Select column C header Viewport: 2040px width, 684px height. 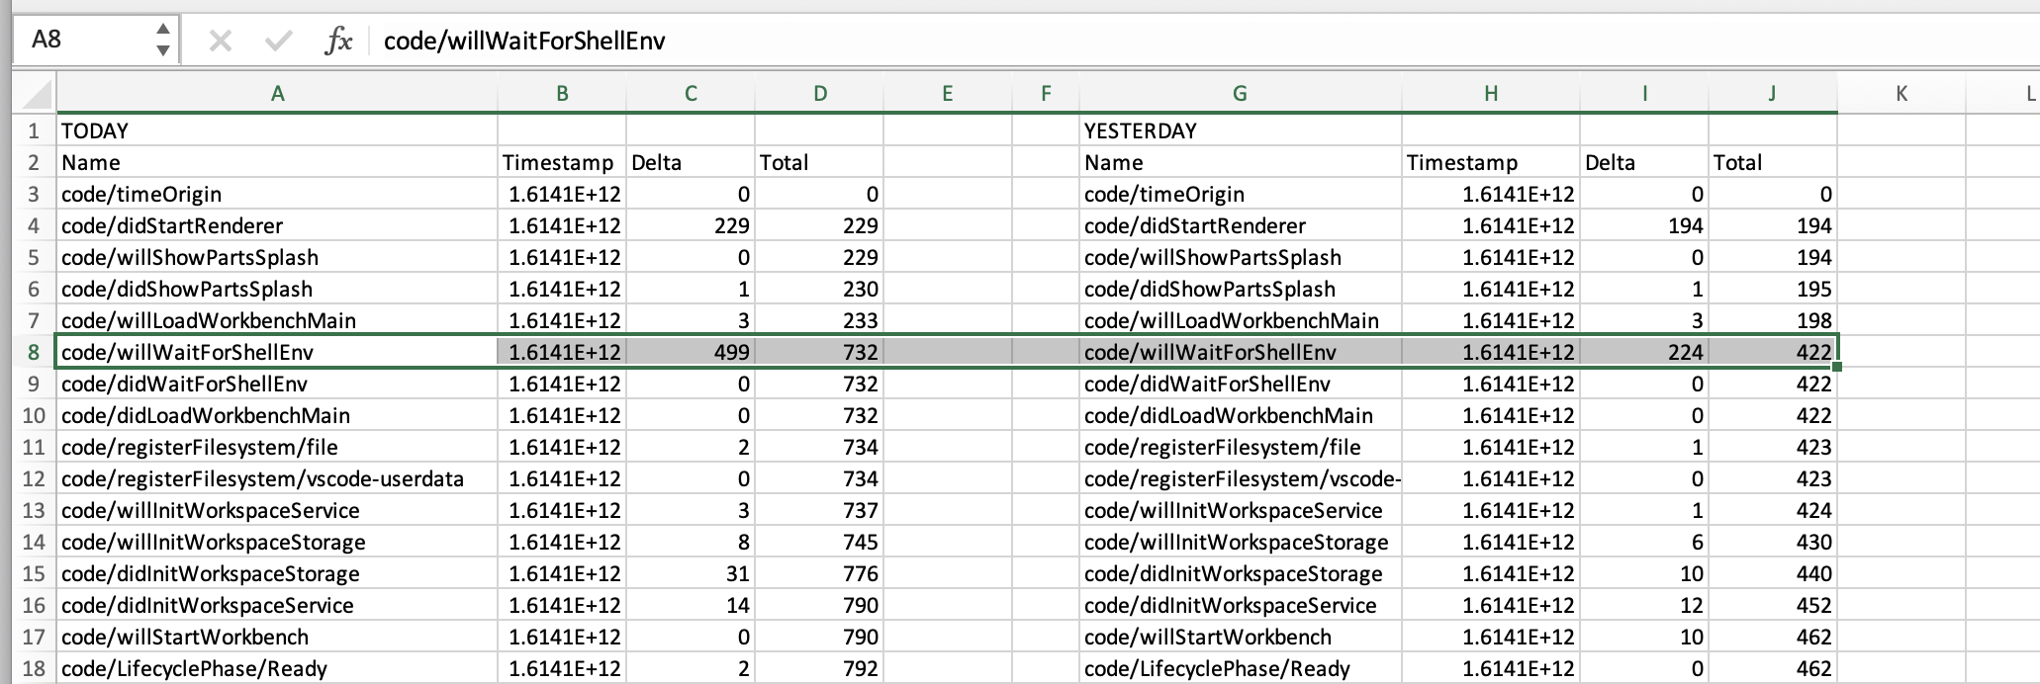click(691, 94)
